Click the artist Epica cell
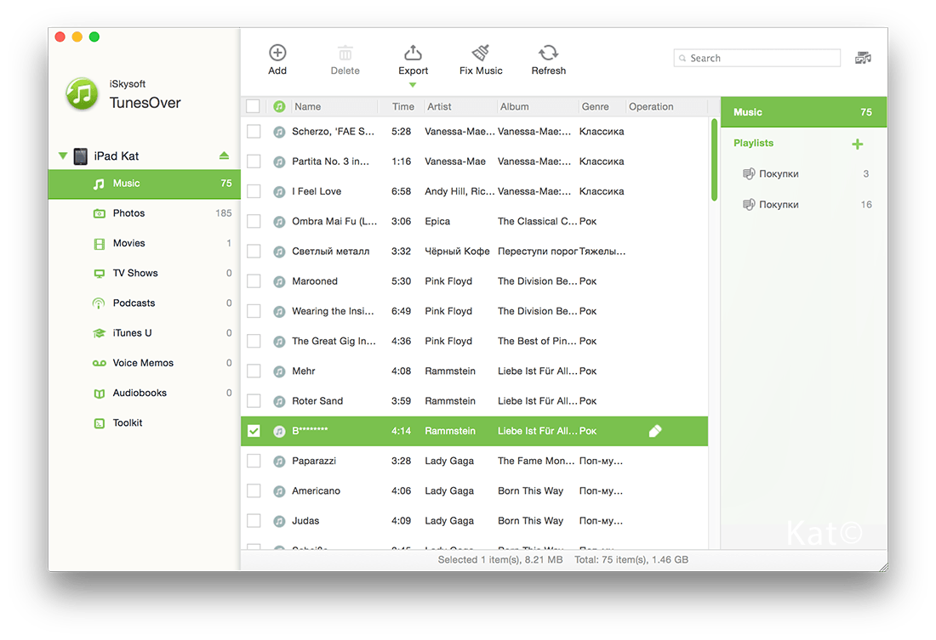 [x=437, y=221]
